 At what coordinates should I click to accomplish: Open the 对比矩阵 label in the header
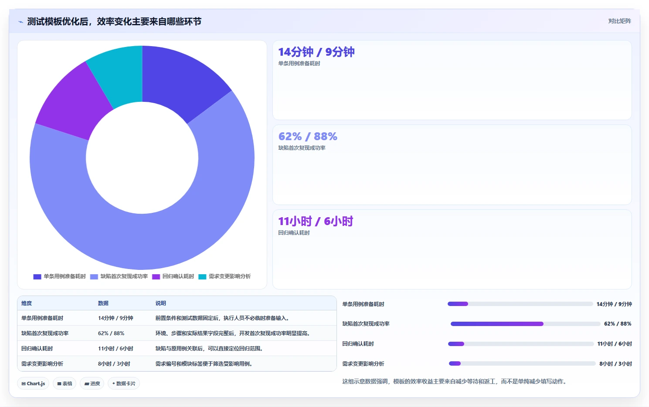pyautogui.click(x=619, y=21)
